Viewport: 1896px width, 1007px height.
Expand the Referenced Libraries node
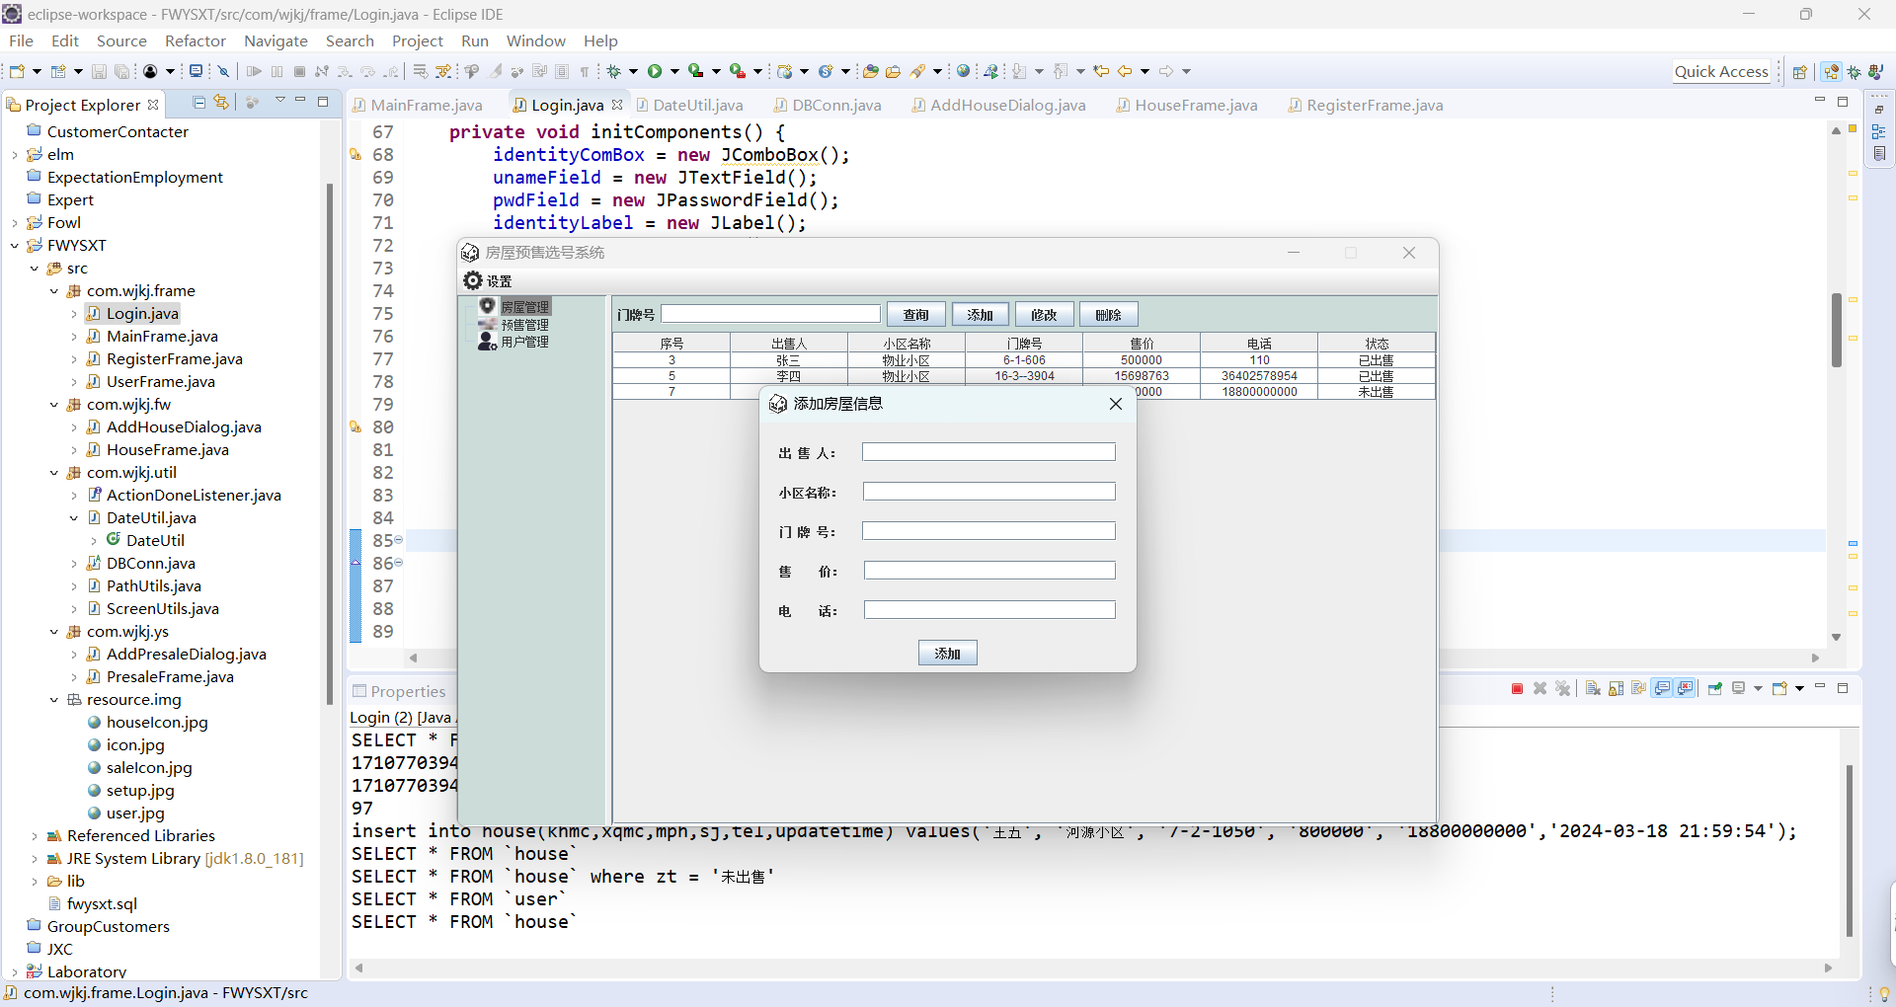(x=35, y=836)
